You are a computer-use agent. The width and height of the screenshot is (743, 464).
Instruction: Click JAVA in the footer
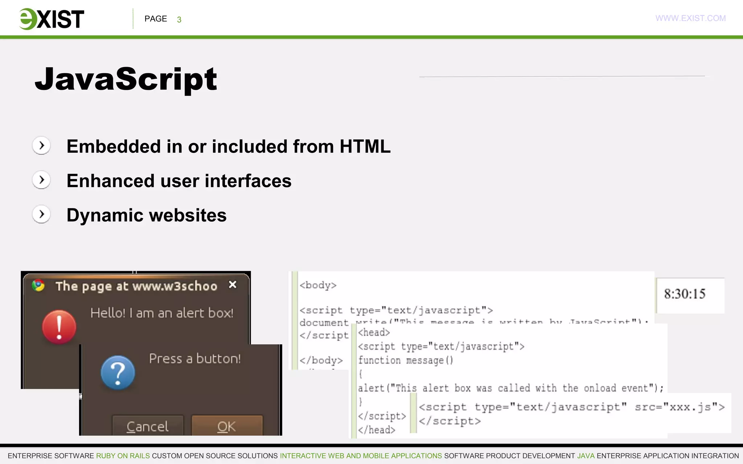pos(586,456)
